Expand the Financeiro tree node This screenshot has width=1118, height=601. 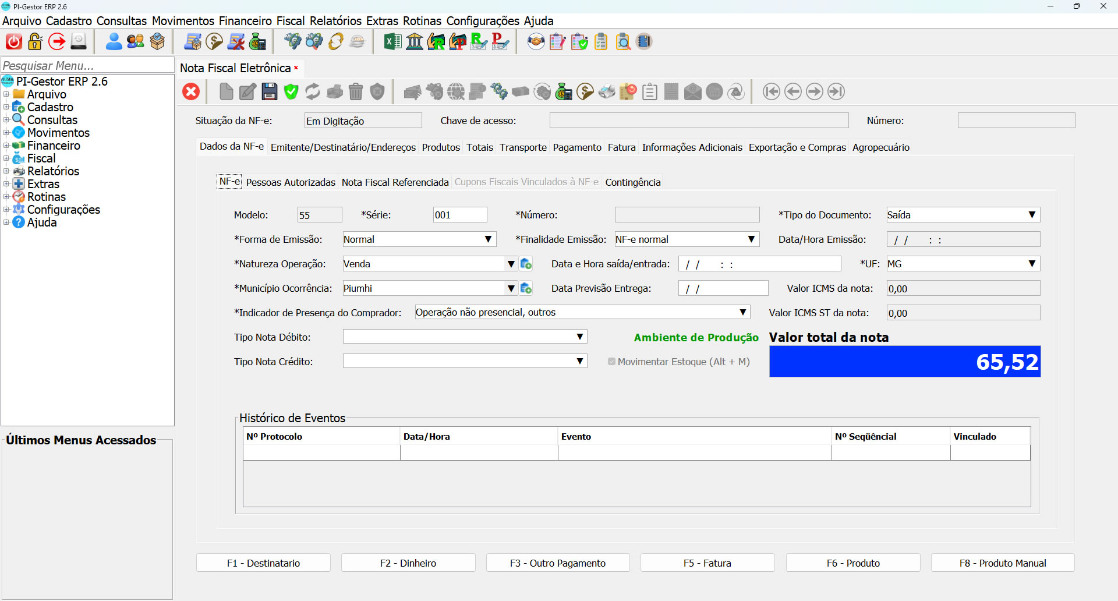[6, 146]
